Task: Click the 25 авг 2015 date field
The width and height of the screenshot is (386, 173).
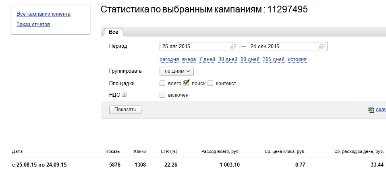Action: pos(199,47)
